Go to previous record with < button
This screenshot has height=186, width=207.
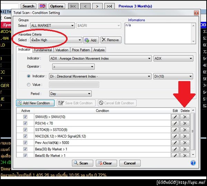coord(85,6)
